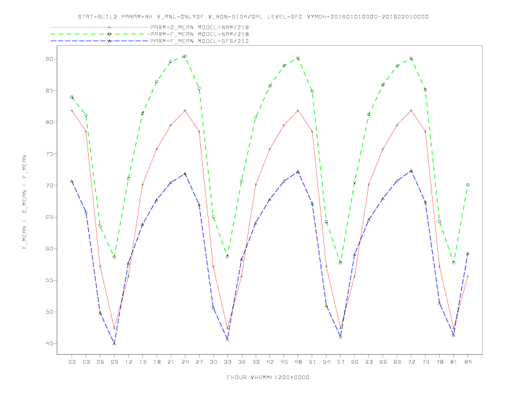Click blue GFS minimum triangle marker at hour 09
510x394 pixels.
click(x=114, y=343)
